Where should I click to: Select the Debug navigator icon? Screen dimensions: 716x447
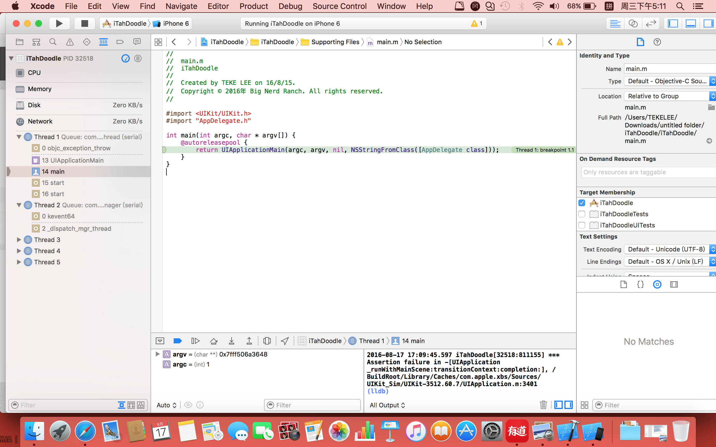[103, 42]
